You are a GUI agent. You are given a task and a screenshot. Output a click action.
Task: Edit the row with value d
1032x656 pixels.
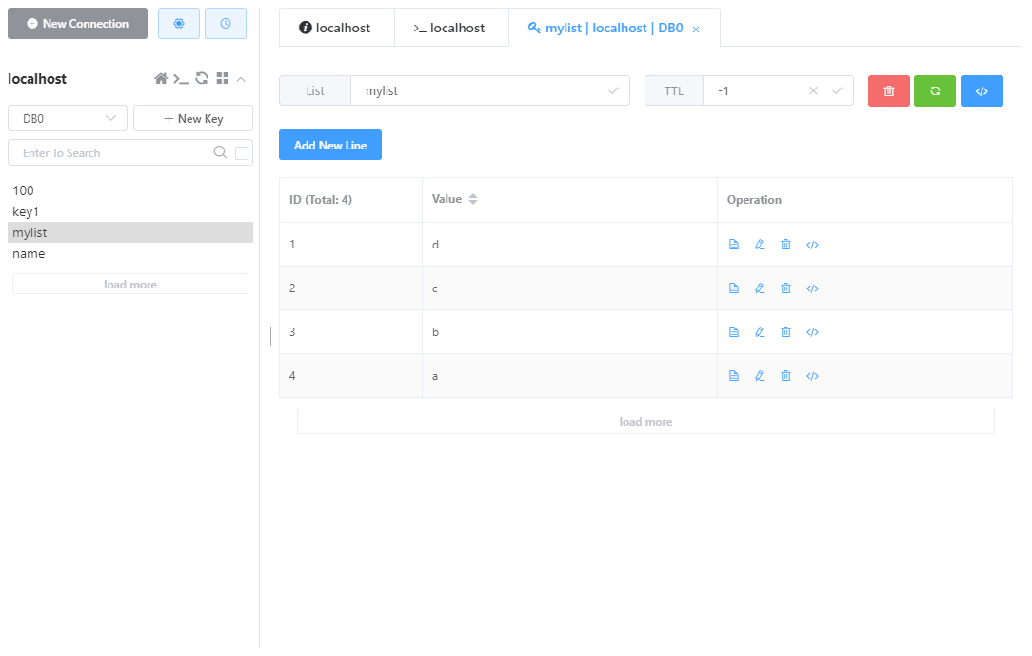click(x=760, y=245)
